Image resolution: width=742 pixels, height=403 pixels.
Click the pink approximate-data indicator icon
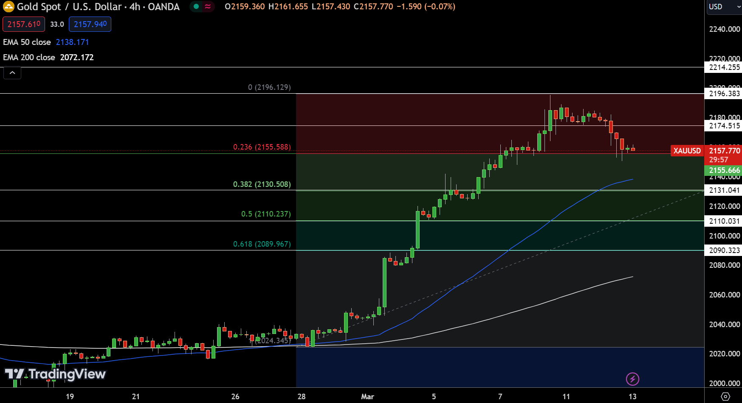[208, 6]
